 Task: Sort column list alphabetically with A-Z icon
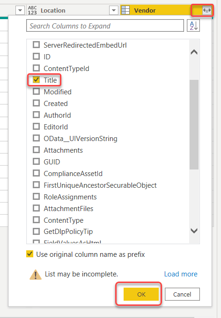(x=193, y=26)
